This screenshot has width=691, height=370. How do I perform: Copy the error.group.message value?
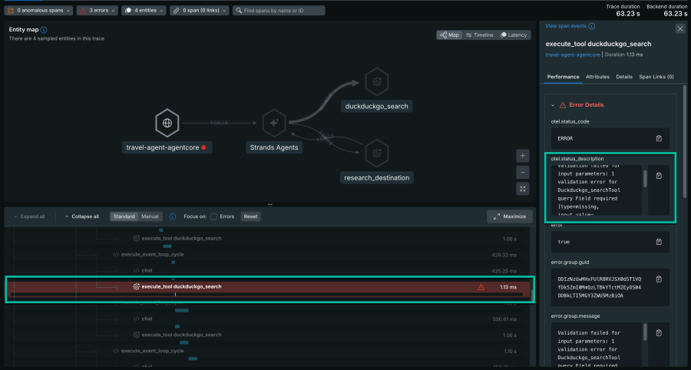point(659,333)
